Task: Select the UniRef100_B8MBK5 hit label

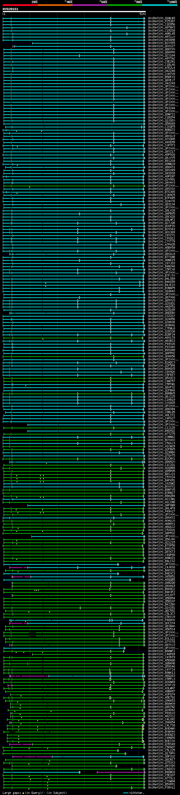Action: click(161, 393)
